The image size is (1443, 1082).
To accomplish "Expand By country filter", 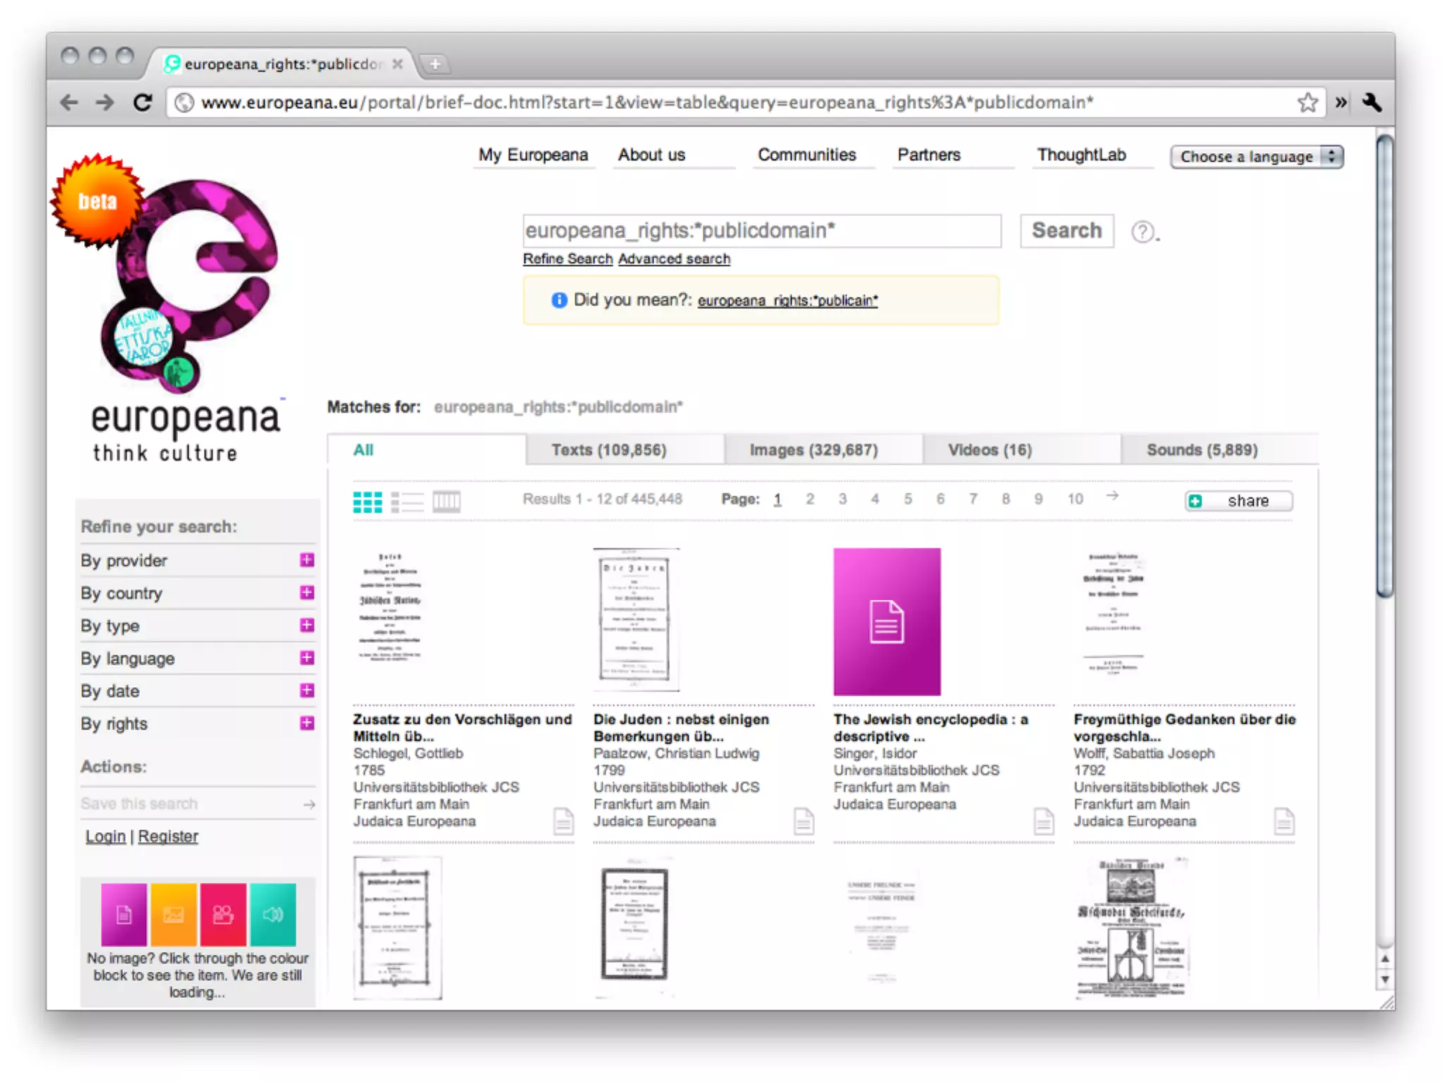I will coord(306,592).
